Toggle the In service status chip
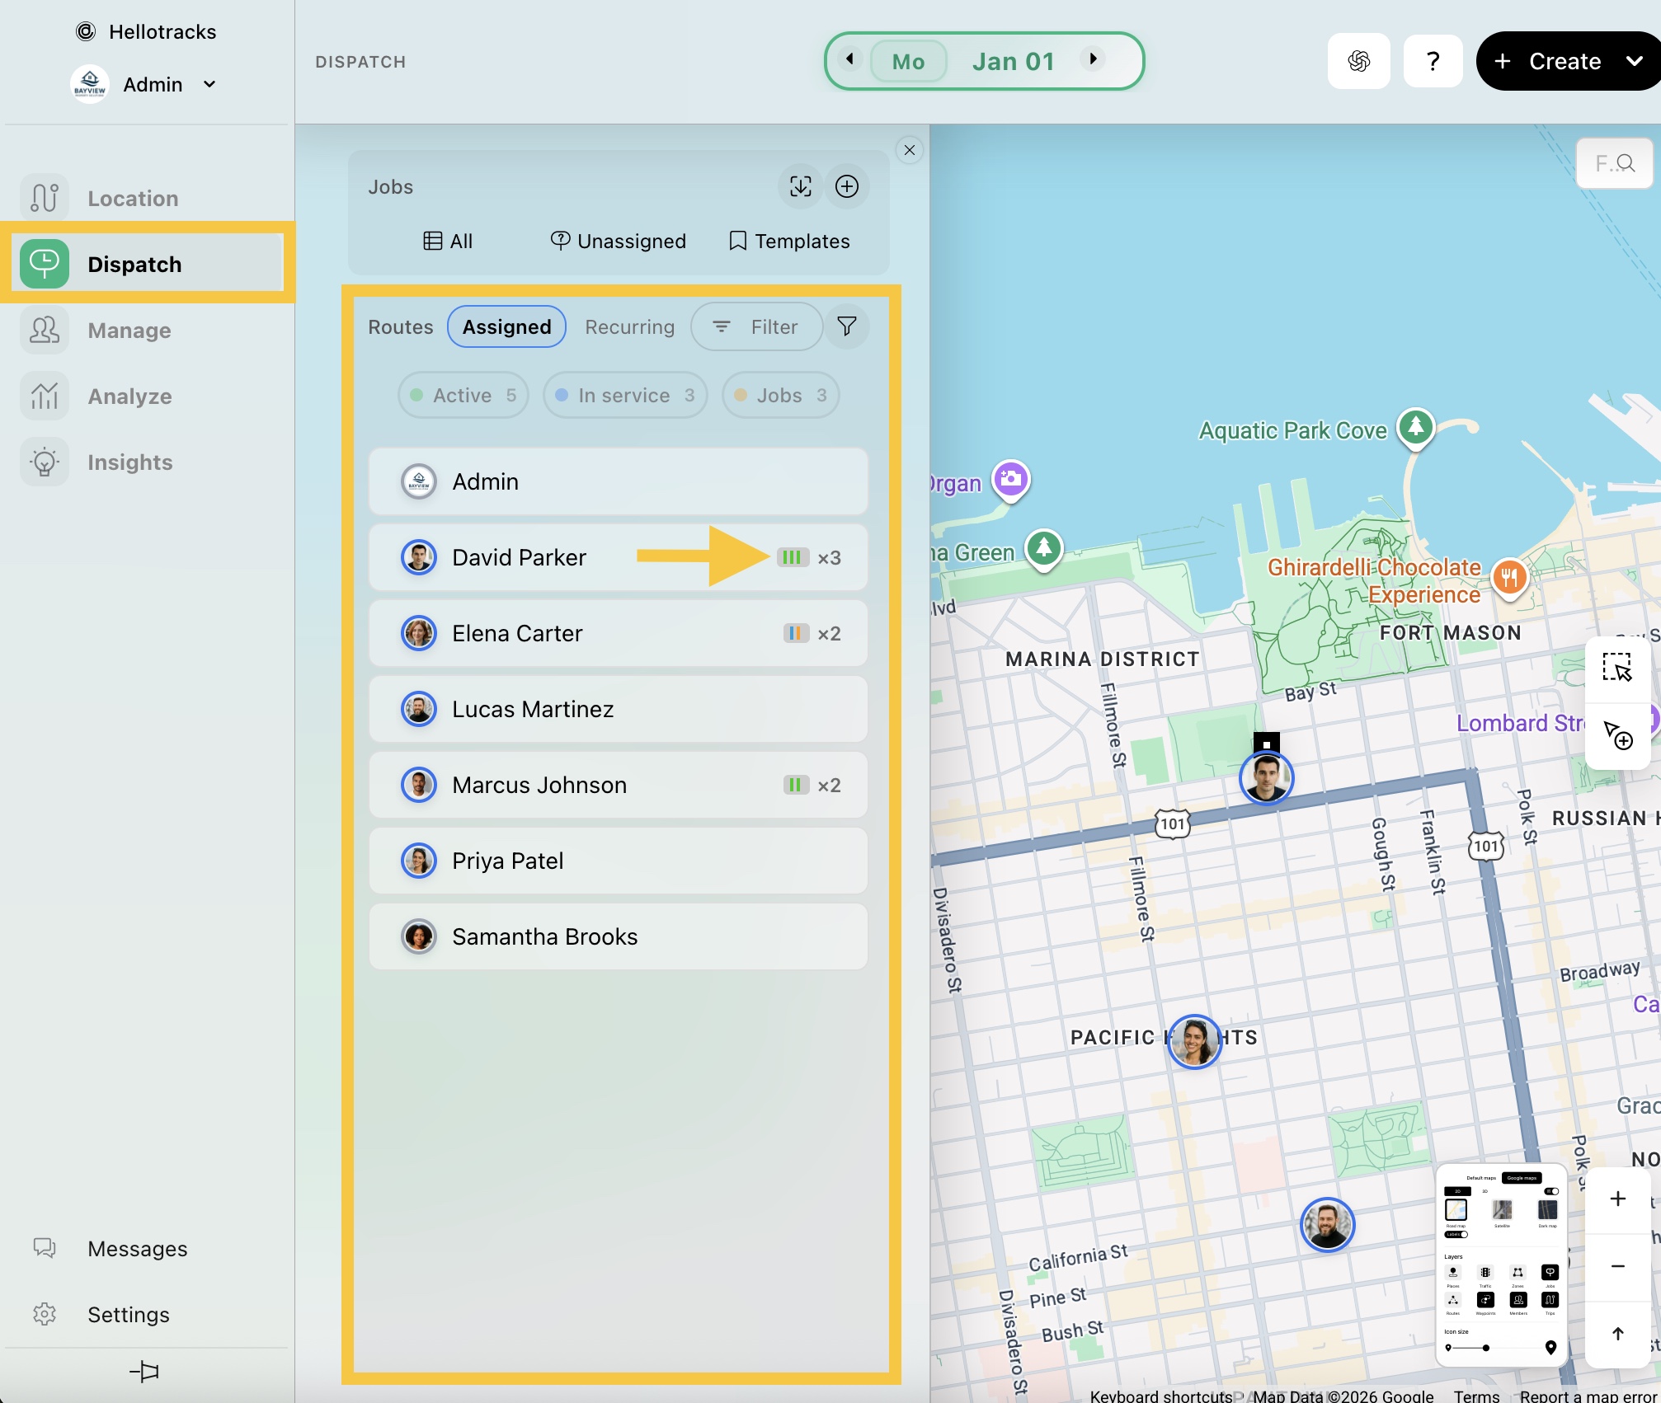Image resolution: width=1661 pixels, height=1403 pixels. click(625, 396)
